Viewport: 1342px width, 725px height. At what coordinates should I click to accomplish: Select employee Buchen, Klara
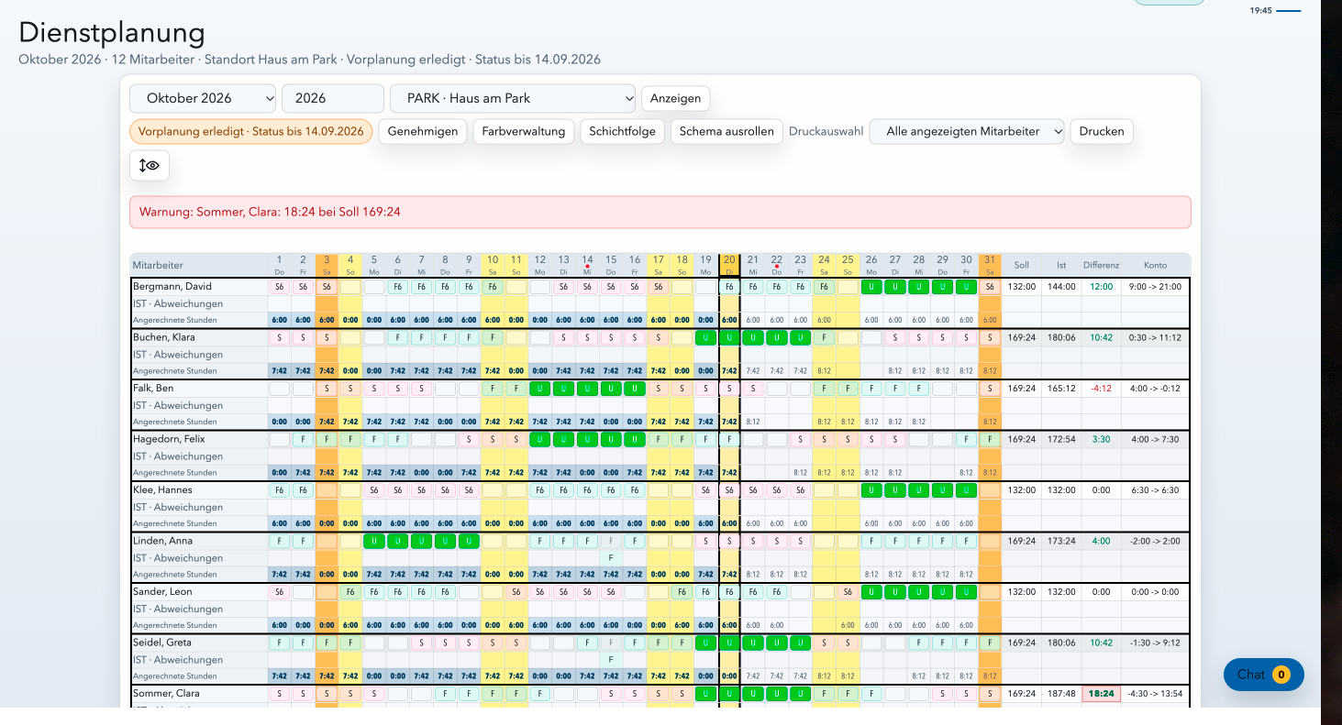[x=164, y=337]
